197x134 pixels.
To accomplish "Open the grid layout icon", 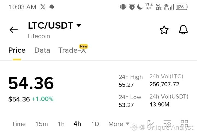I will click(x=184, y=124).
